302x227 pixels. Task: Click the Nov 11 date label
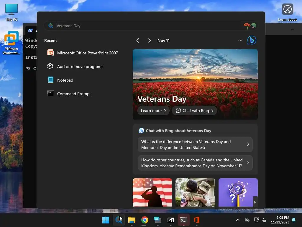pos(163,40)
